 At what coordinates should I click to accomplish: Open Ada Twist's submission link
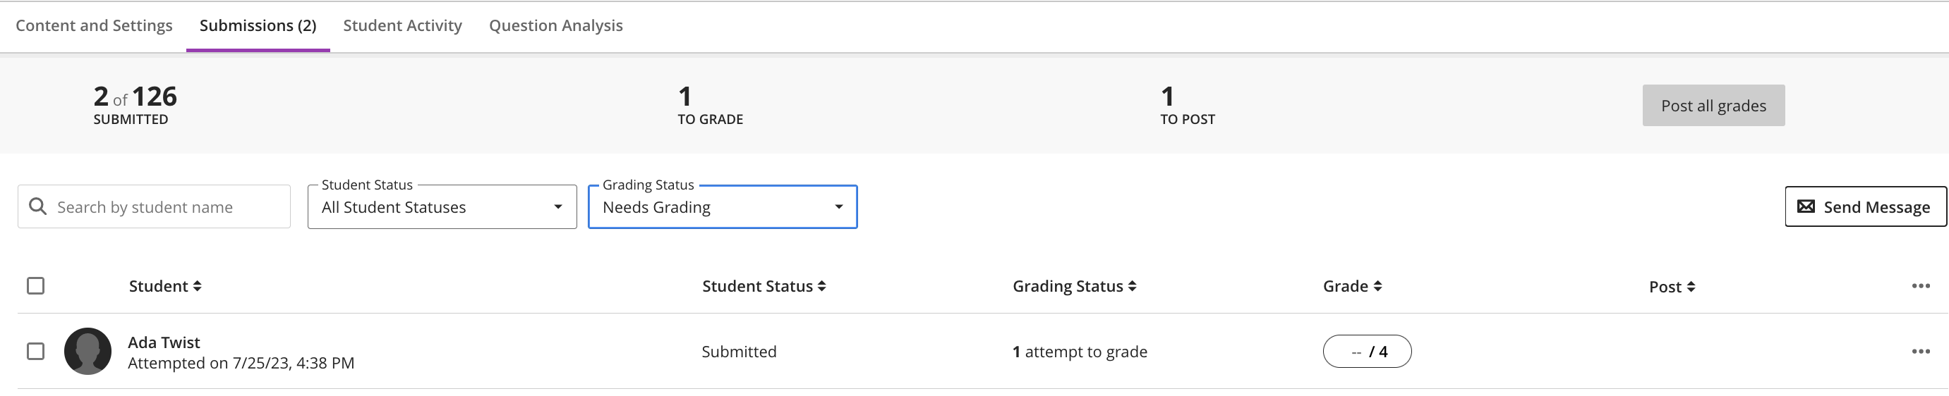(164, 342)
